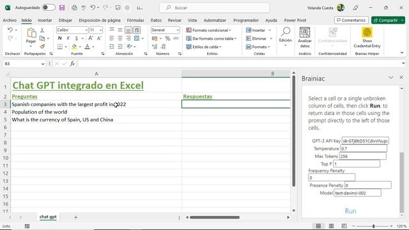The height and width of the screenshot is (230, 409).
Task: Apply the yellow fill color bucket
Action: click(74, 47)
